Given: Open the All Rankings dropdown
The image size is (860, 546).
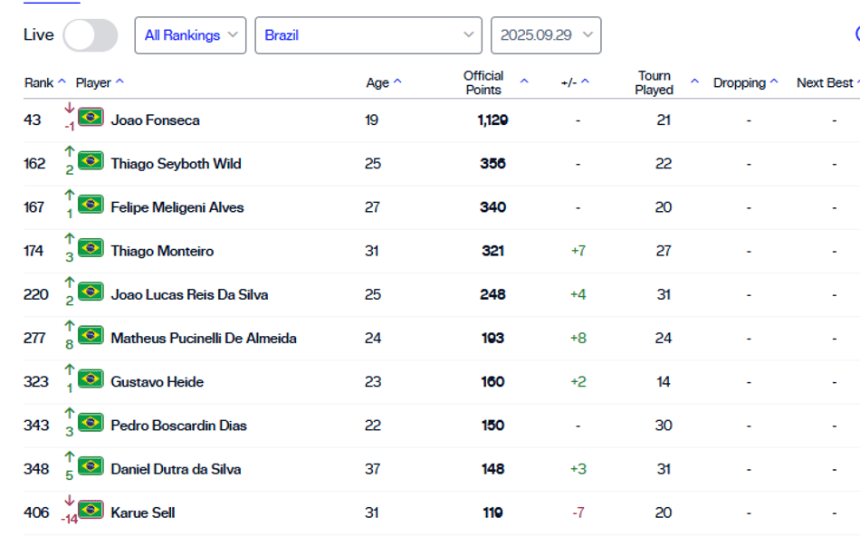Looking at the screenshot, I should click(190, 35).
